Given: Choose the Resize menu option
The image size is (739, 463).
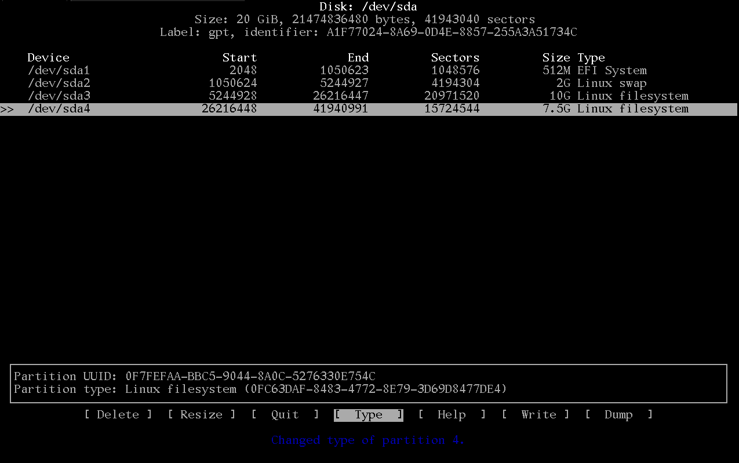Looking at the screenshot, I should coord(201,414).
